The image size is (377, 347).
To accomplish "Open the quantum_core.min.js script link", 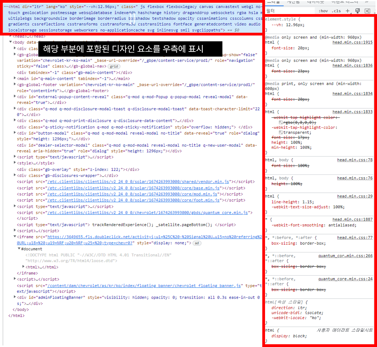I will [x=148, y=213].
